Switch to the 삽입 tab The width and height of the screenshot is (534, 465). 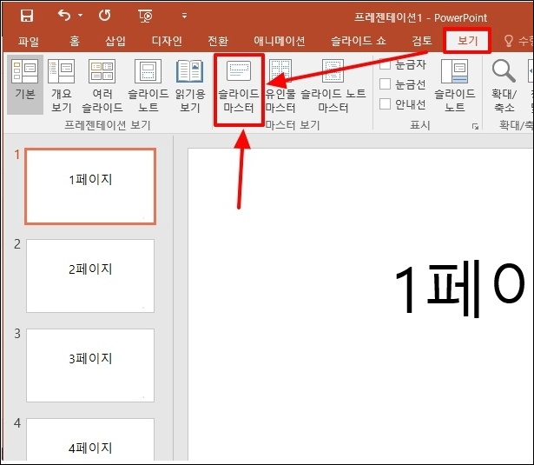pos(115,41)
